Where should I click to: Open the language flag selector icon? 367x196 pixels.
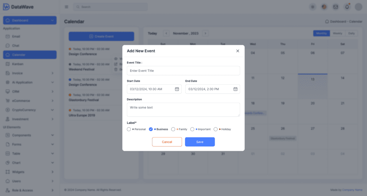tap(324, 7)
